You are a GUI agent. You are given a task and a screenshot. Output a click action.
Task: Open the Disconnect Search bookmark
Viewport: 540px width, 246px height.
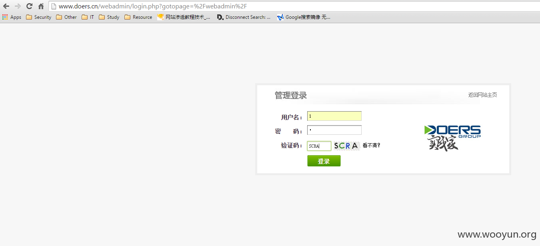[x=244, y=17]
